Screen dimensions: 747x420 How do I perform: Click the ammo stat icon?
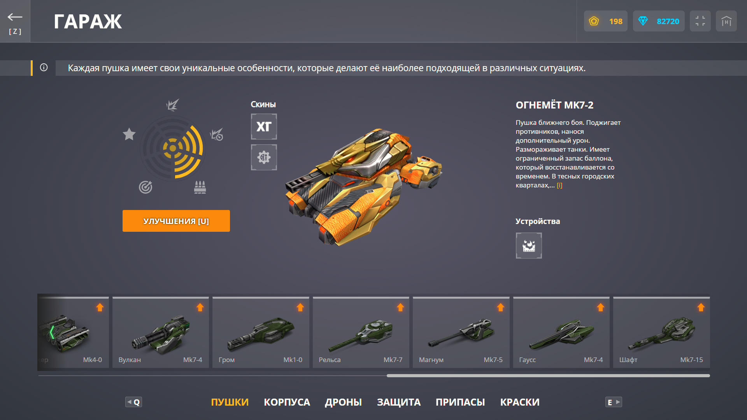pos(200,187)
